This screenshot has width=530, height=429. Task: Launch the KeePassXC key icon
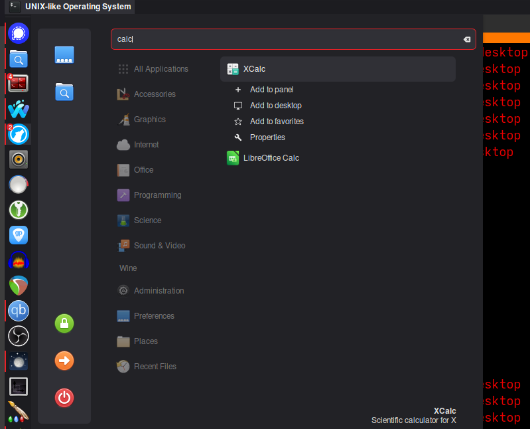click(x=19, y=210)
